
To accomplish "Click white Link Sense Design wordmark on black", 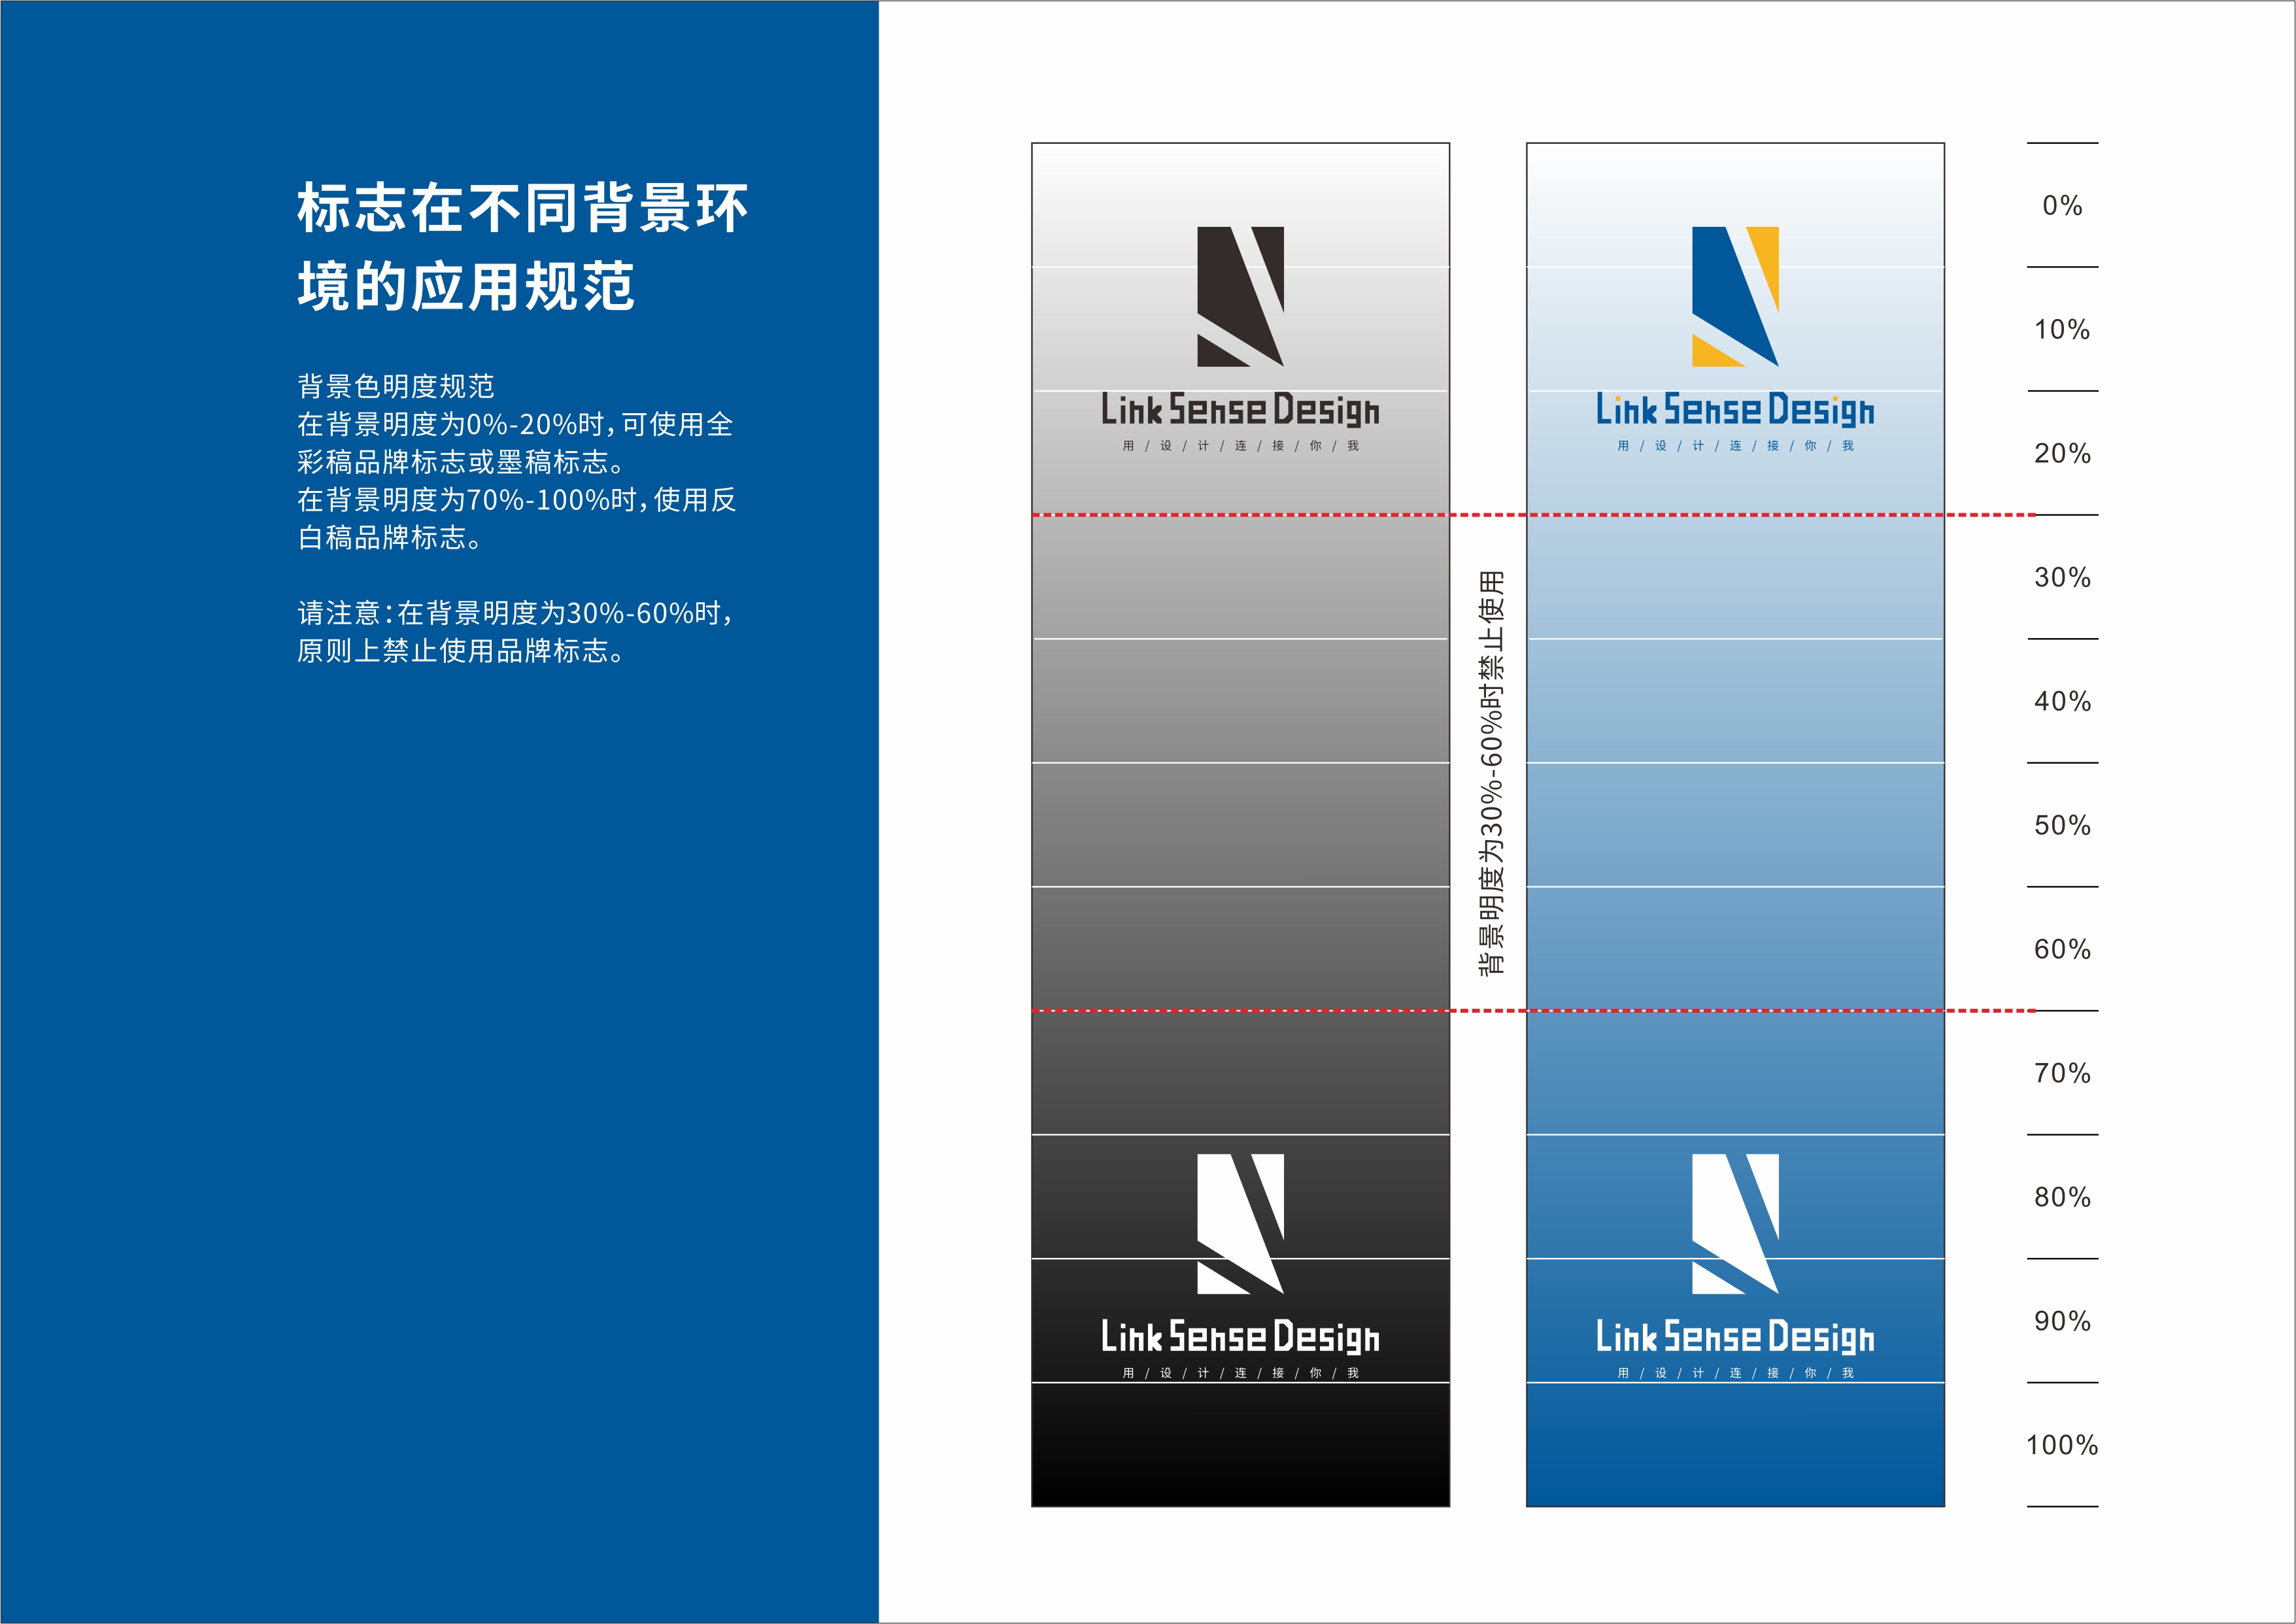I will (1240, 1337).
